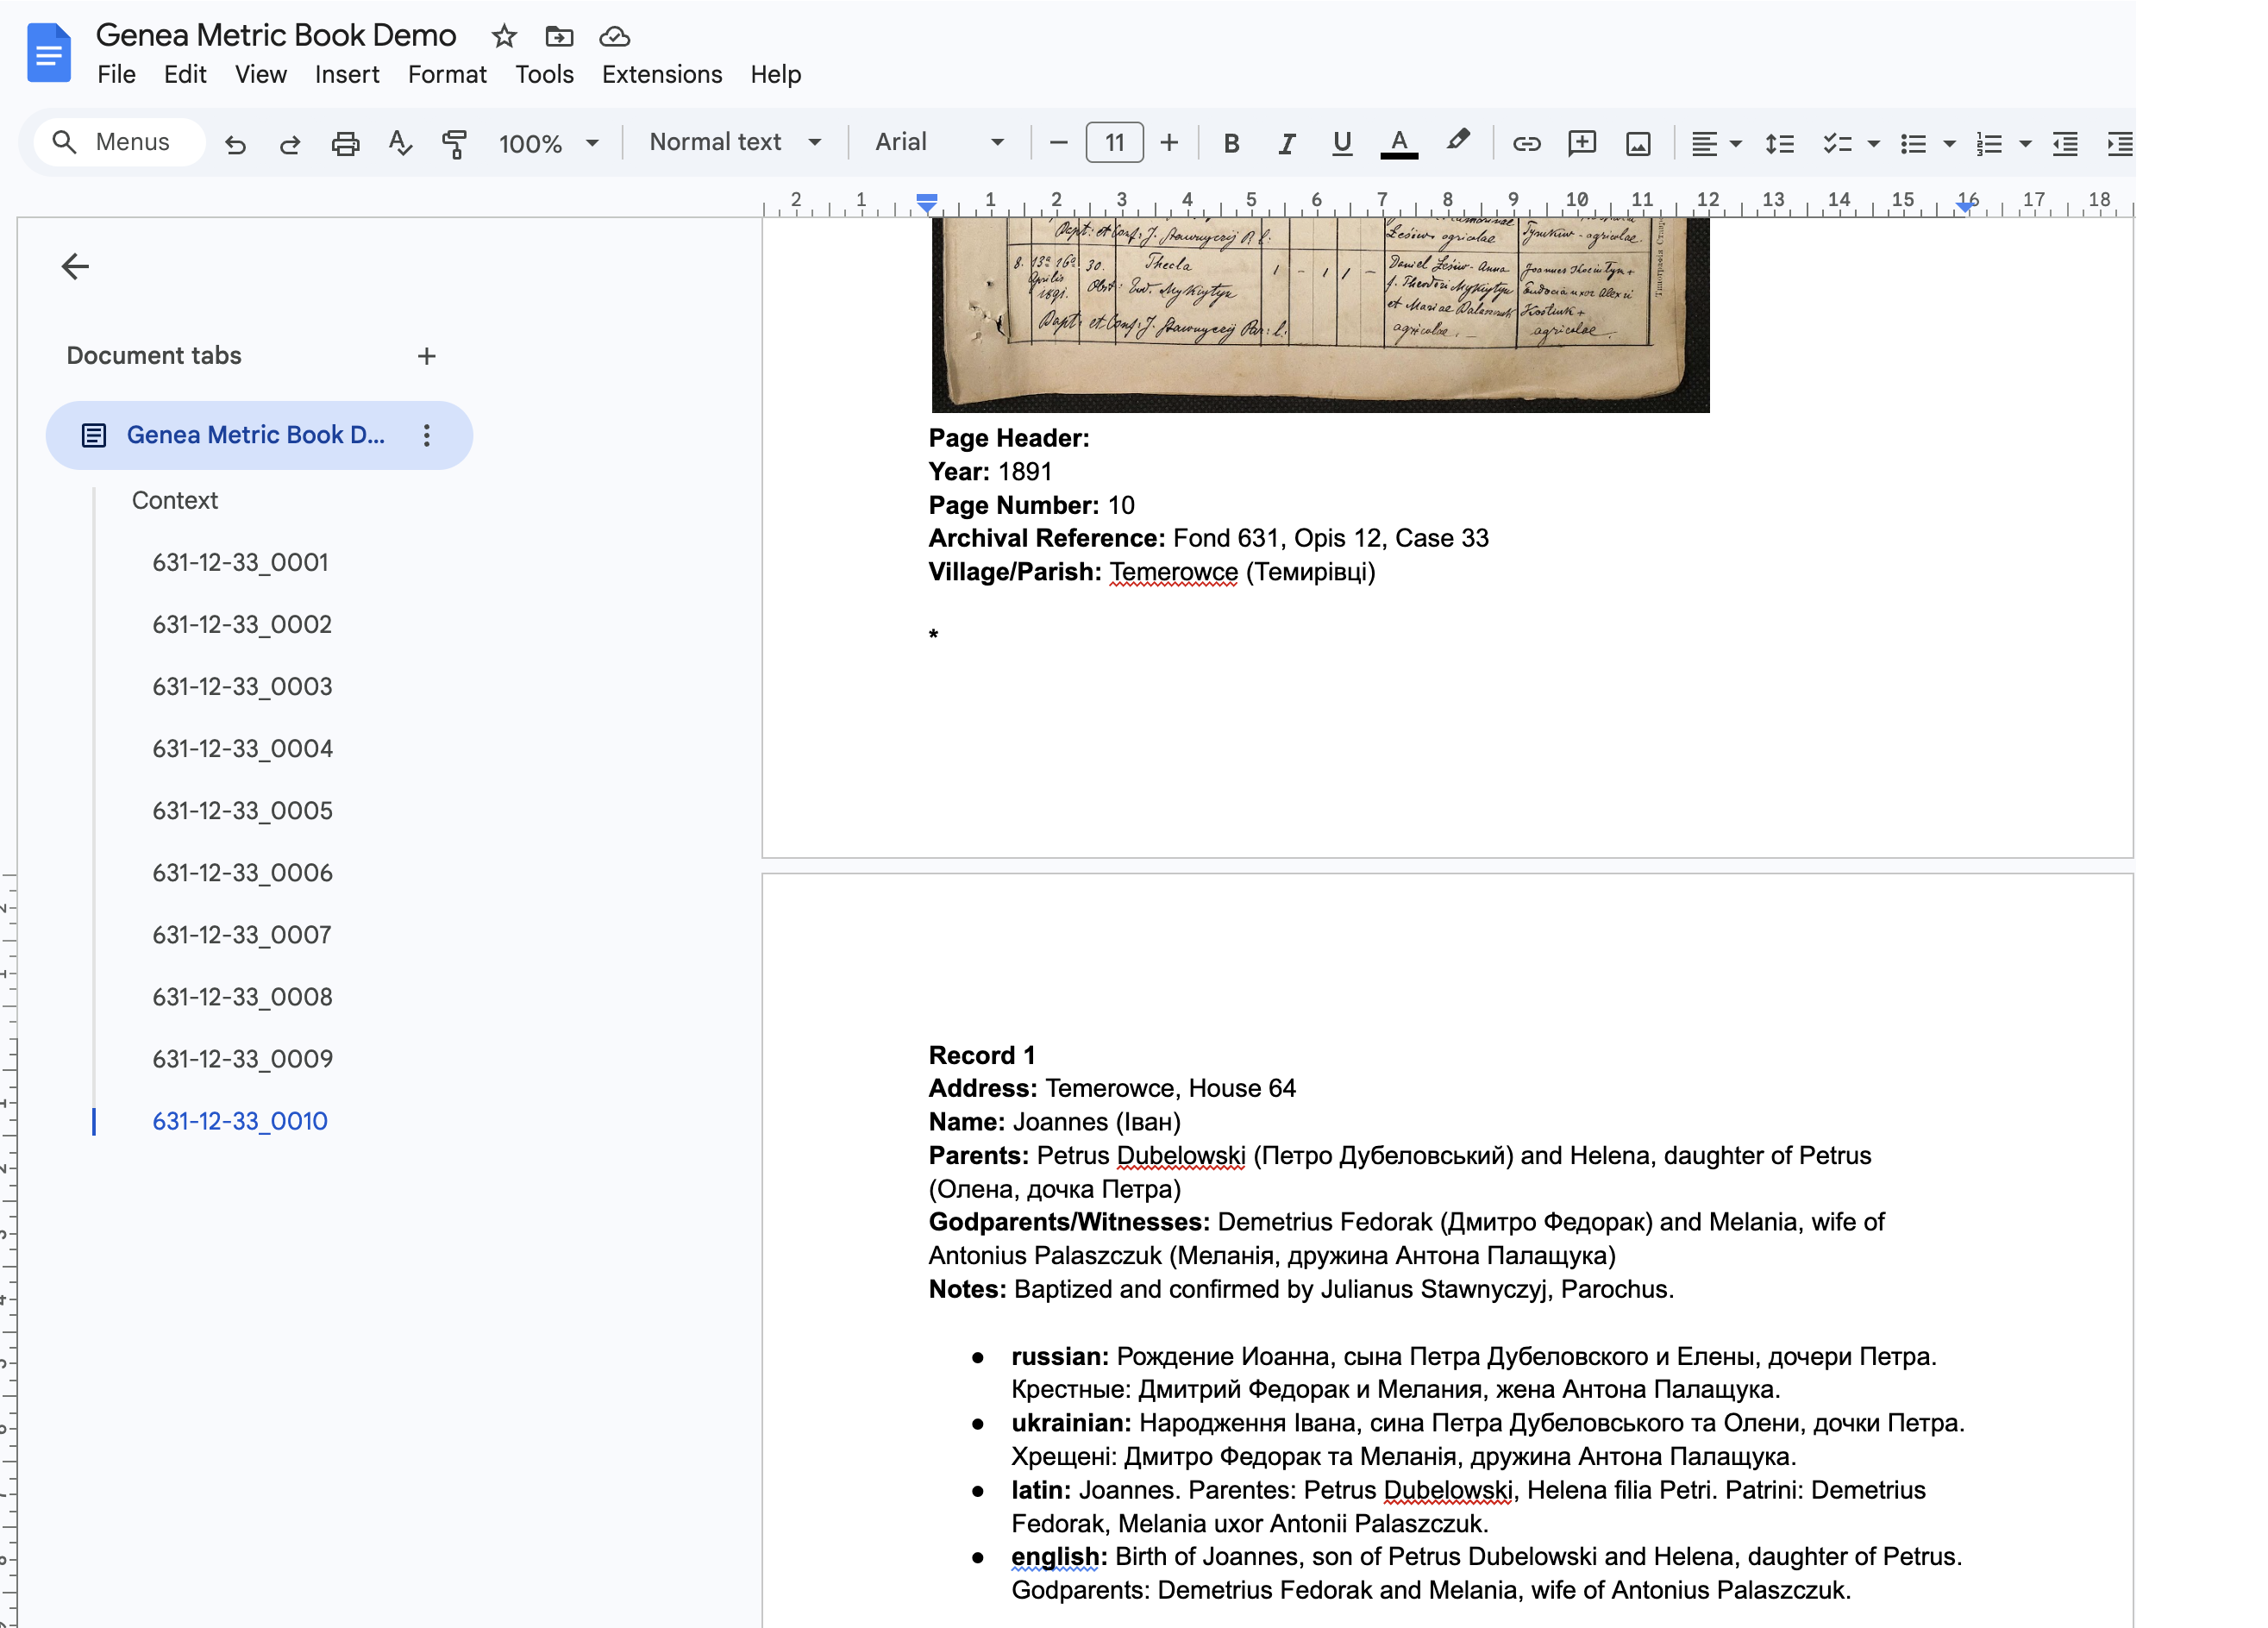Add a comment
The image size is (2268, 1628).
(x=1582, y=143)
